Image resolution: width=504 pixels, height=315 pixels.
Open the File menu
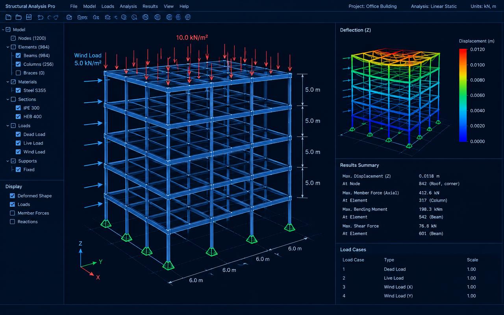click(x=74, y=6)
